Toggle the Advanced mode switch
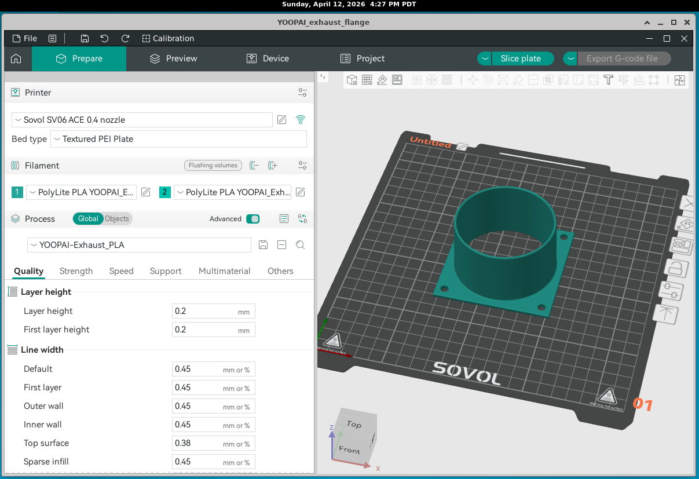Screen dimensions: 699x479 click(x=252, y=219)
